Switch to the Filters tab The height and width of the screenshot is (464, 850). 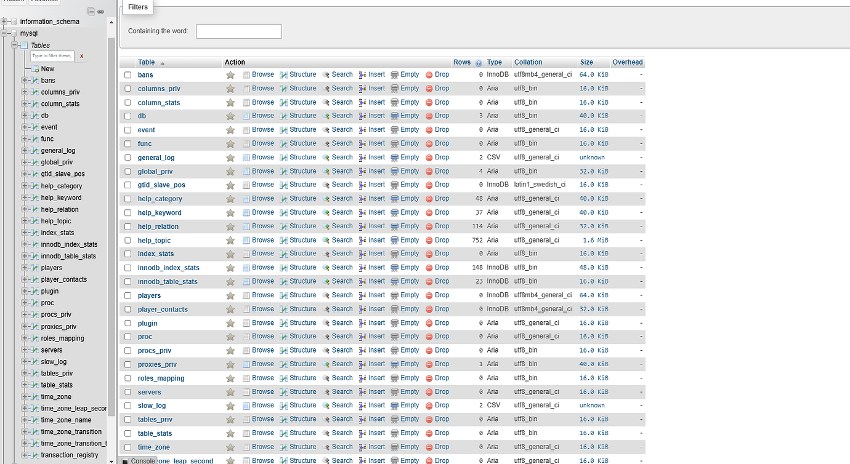tap(137, 7)
